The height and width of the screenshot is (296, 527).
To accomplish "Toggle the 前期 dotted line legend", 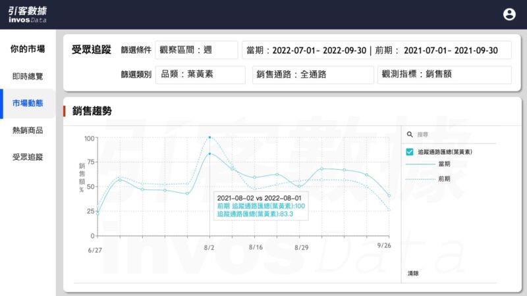I will [x=444, y=178].
